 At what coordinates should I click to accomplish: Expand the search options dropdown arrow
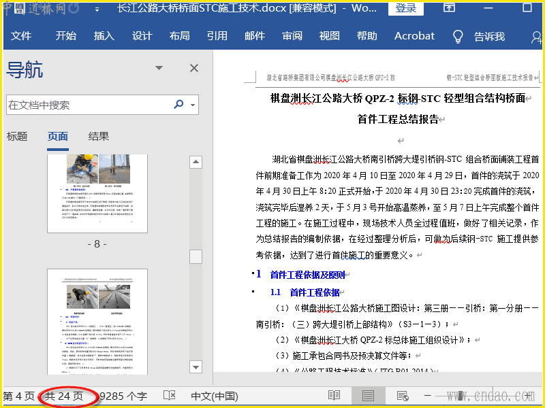[x=193, y=105]
